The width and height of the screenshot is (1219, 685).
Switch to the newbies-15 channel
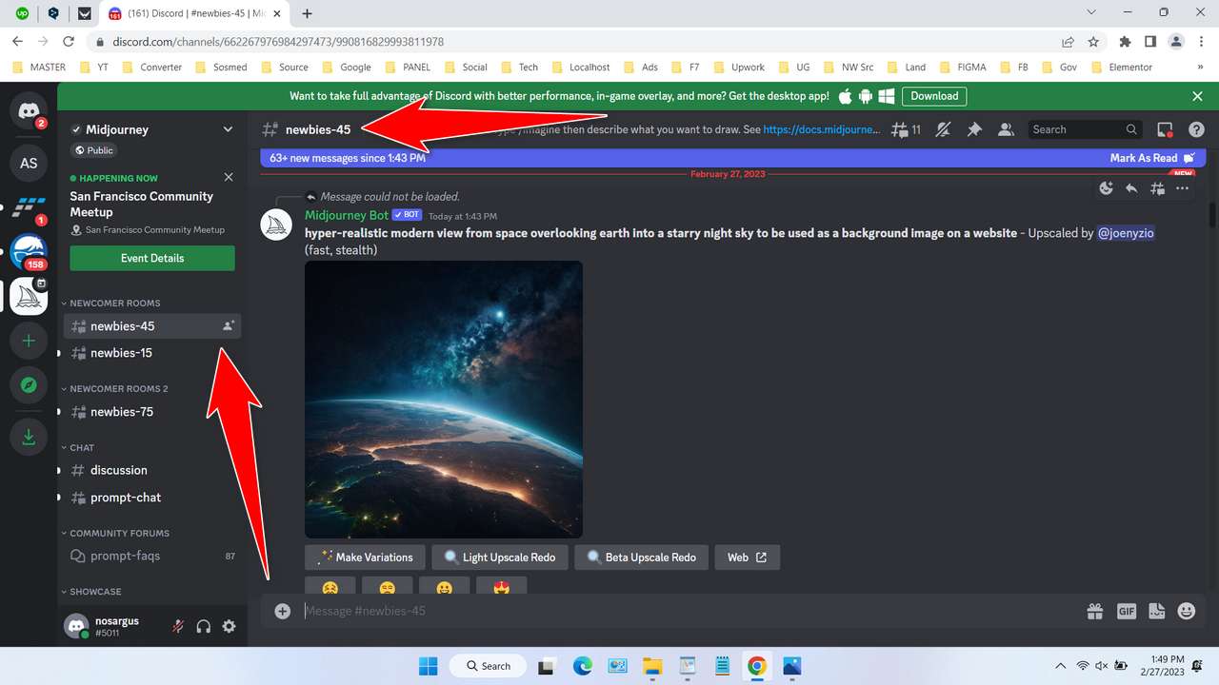(121, 353)
